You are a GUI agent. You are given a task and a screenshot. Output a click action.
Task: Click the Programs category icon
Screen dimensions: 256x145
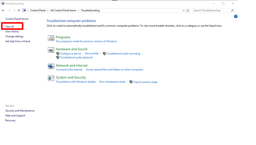click(51, 38)
